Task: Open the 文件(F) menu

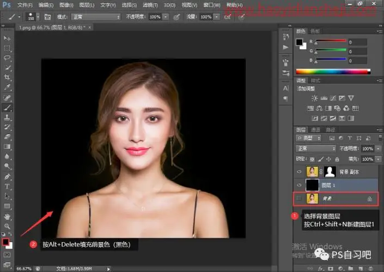Action: [25, 5]
